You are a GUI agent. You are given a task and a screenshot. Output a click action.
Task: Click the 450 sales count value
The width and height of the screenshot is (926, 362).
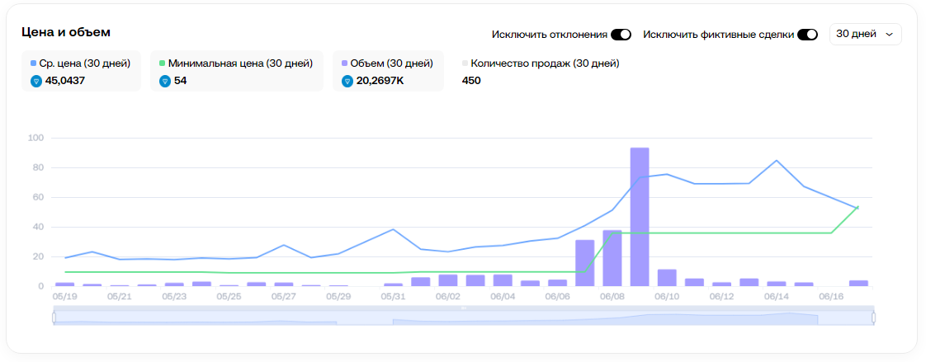point(471,81)
